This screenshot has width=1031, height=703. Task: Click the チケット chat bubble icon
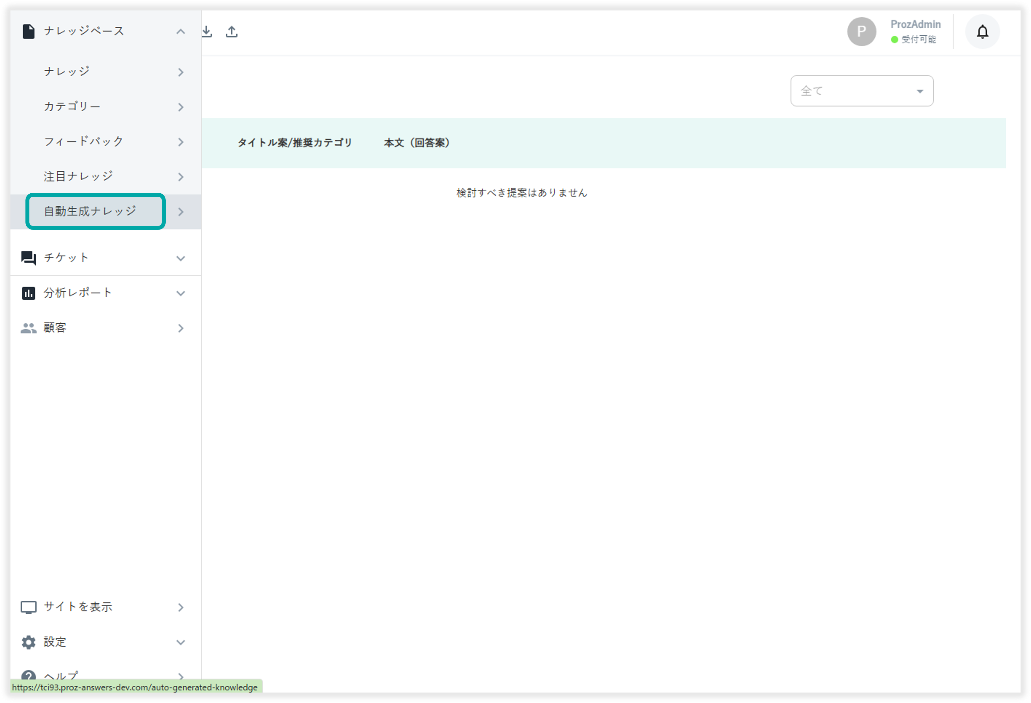coord(28,258)
